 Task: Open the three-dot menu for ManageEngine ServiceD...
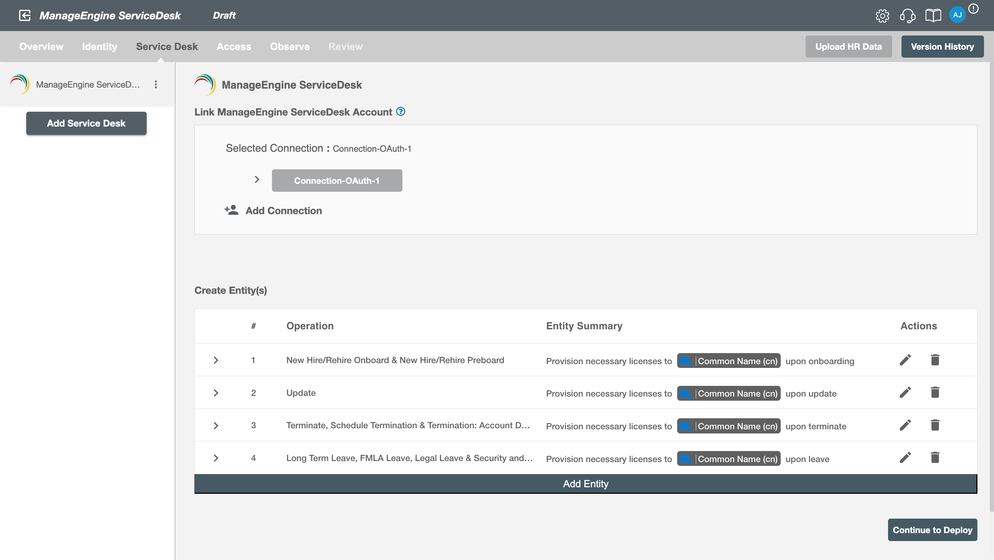coord(156,84)
